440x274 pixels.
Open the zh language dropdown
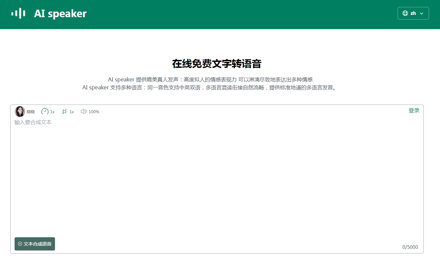pos(413,13)
